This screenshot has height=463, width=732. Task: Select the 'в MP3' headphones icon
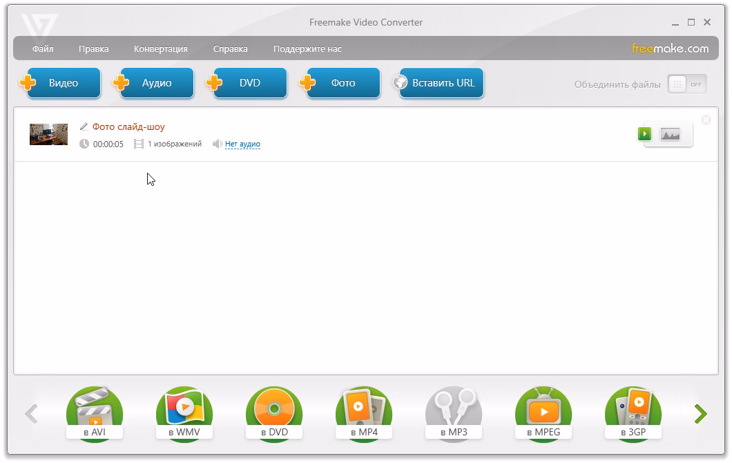pos(453,414)
